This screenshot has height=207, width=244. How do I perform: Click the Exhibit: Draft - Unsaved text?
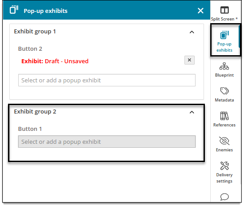coord(55,61)
